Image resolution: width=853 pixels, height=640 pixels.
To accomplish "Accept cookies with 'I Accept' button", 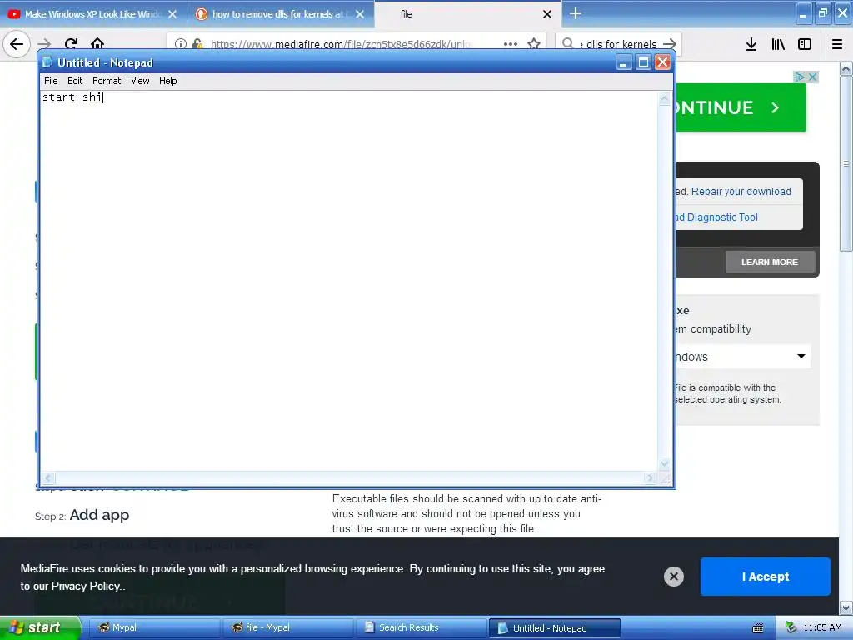I will pos(765,577).
